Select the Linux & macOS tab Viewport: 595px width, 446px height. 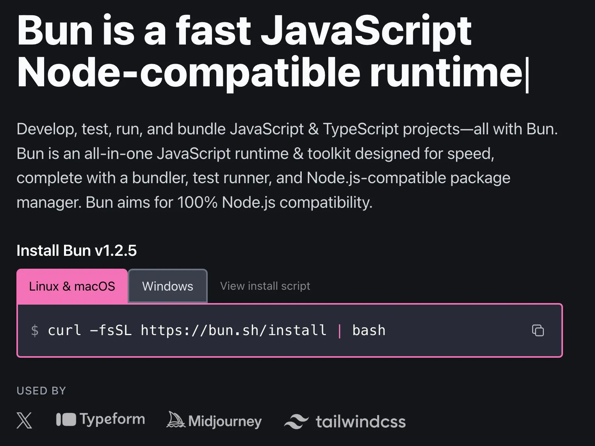(x=72, y=286)
